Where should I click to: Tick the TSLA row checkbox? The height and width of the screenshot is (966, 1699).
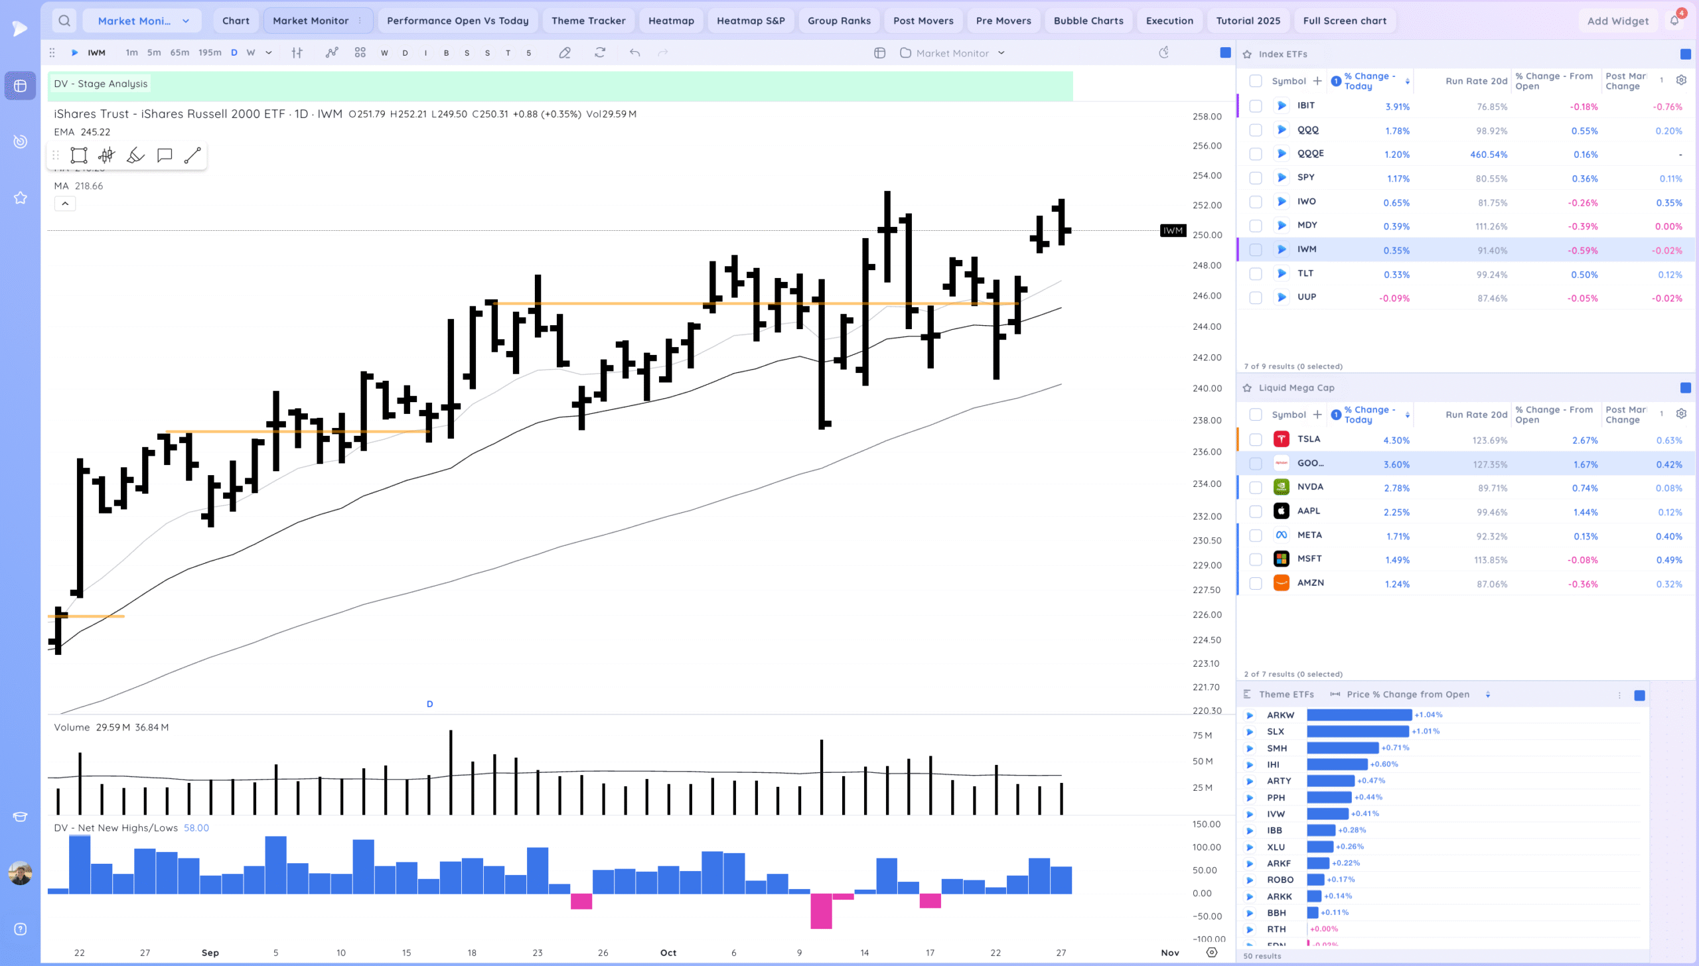pos(1255,440)
